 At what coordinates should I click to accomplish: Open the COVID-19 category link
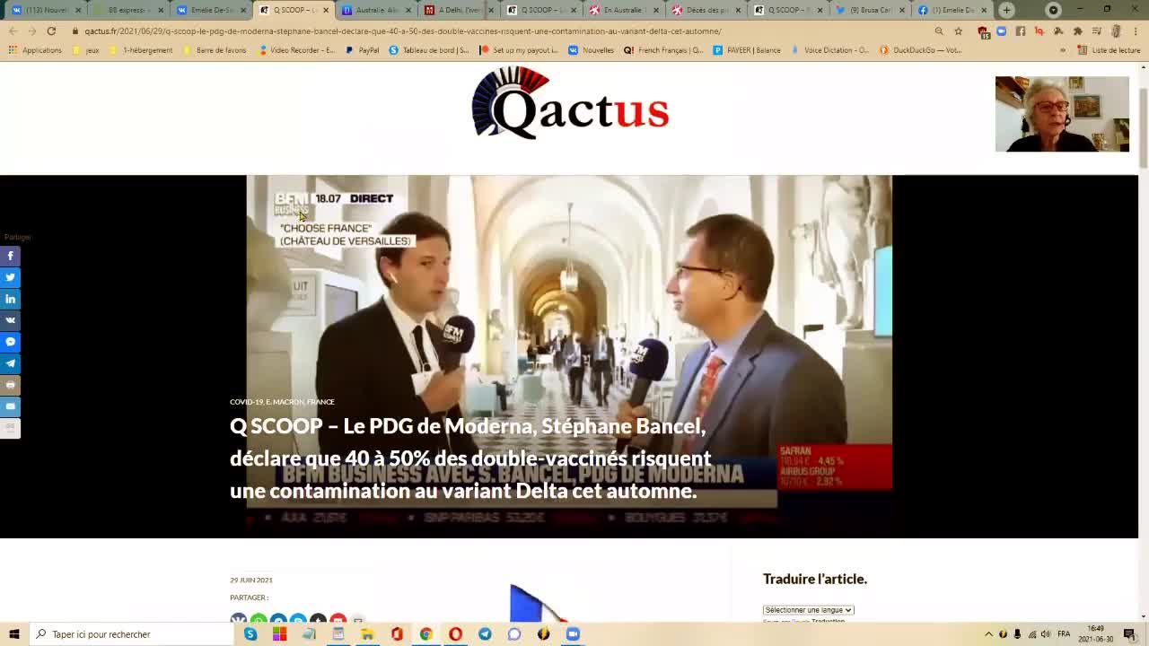[246, 402]
